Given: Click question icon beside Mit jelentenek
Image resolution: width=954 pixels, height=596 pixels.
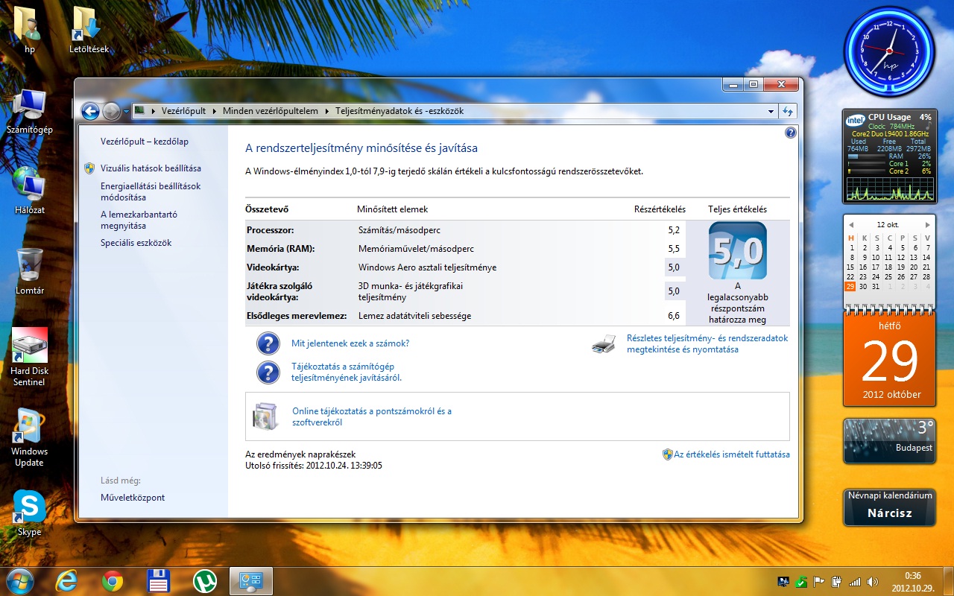Looking at the screenshot, I should pyautogui.click(x=268, y=343).
